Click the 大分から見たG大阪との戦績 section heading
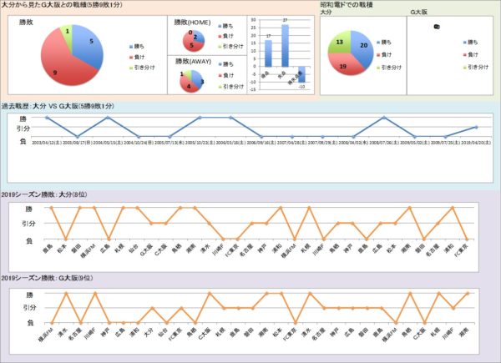This screenshot has width=501, height=363. pos(58,6)
